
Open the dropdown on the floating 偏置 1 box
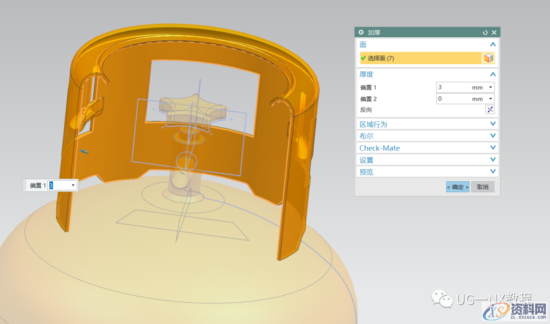[73, 185]
